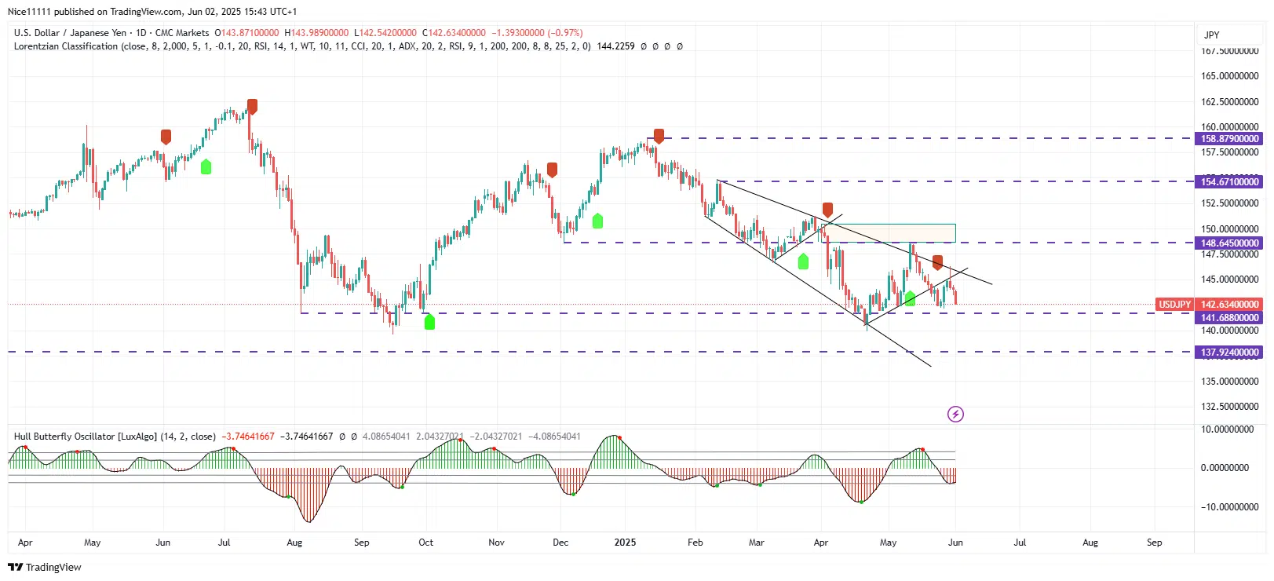The image size is (1274, 581).
Task: Click the purple lightning bolt icon
Action: [x=955, y=414]
